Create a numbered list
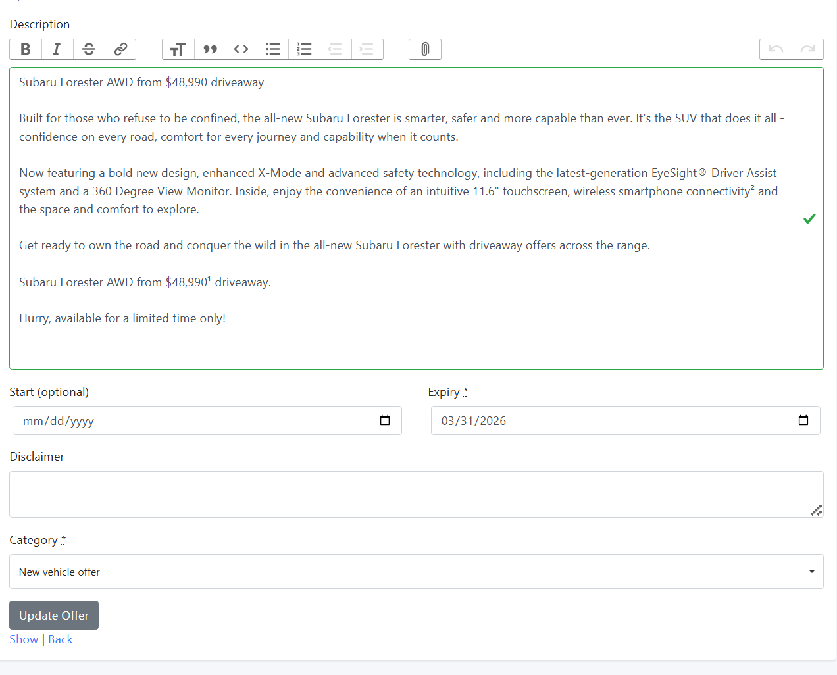The height and width of the screenshot is (675, 837). pyautogui.click(x=304, y=49)
